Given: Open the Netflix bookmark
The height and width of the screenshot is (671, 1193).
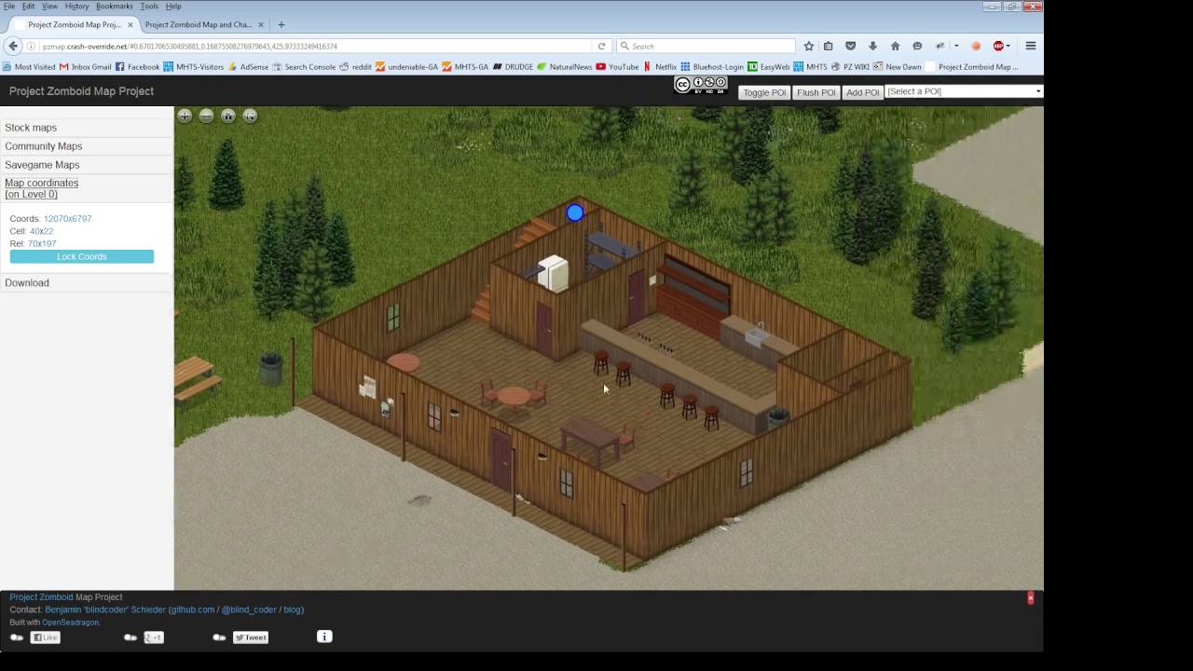Looking at the screenshot, I should (x=660, y=67).
